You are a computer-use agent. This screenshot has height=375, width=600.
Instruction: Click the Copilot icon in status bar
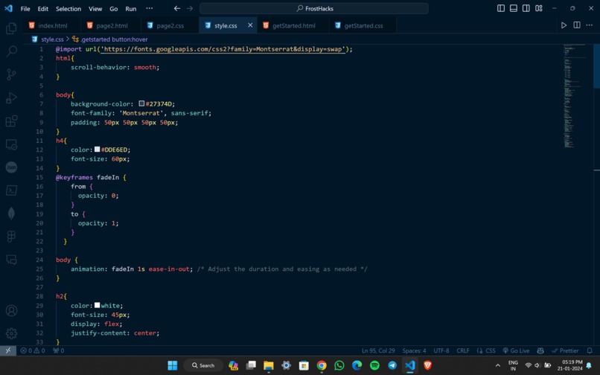point(540,350)
